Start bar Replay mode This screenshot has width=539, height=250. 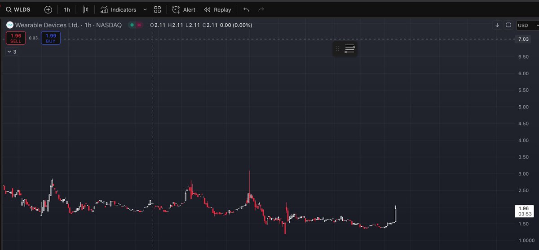coord(217,9)
